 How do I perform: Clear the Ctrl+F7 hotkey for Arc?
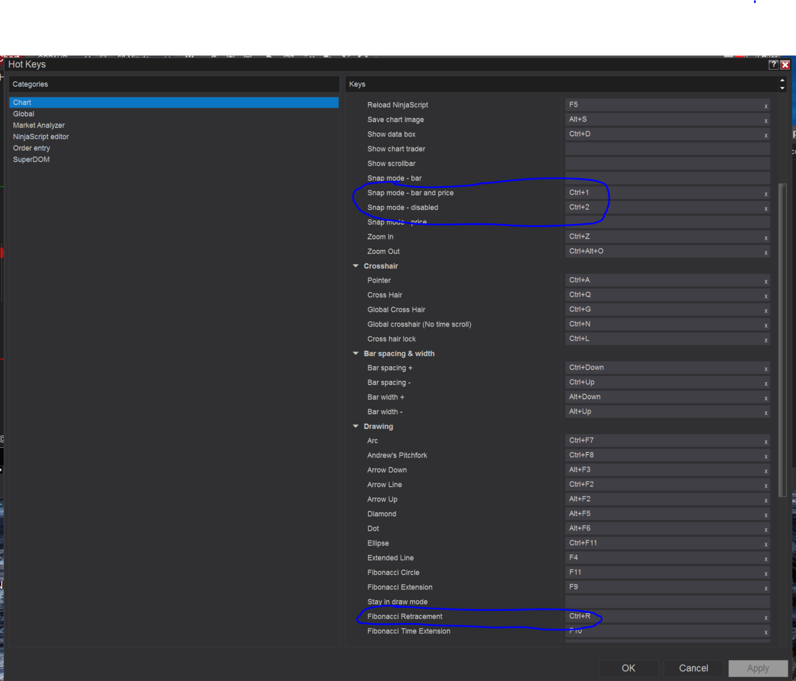click(765, 441)
